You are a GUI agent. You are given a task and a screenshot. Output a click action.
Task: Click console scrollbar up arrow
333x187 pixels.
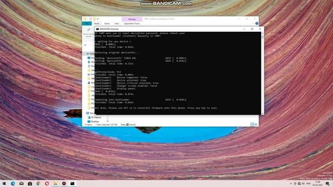[x=262, y=33]
